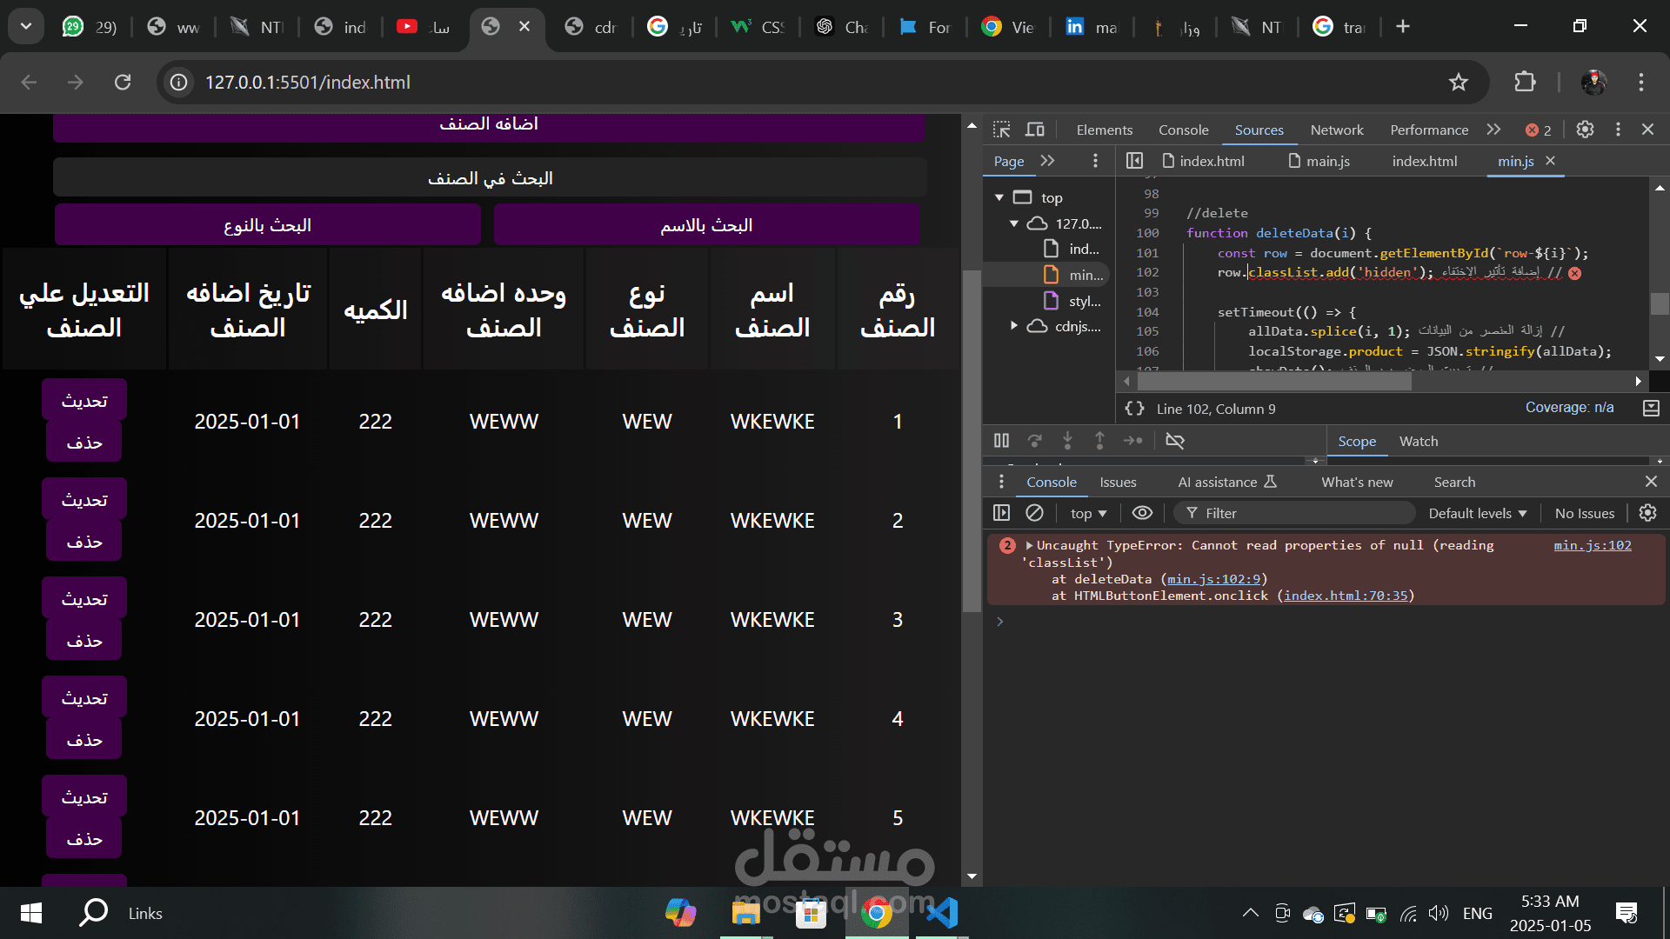Click the اضافه الصنف button
Screen dimensions: 1670x939
coord(489,125)
